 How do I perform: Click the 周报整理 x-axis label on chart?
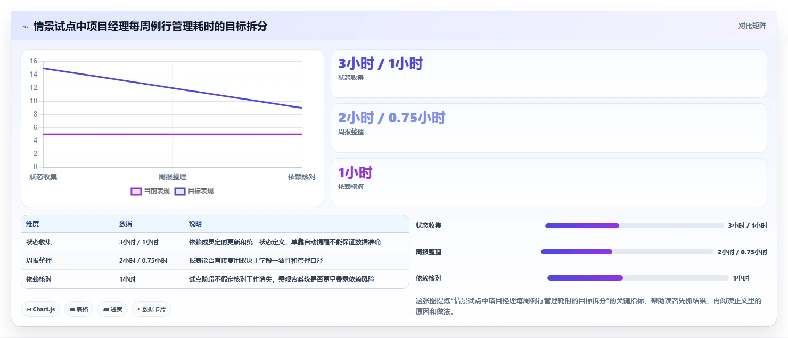[x=173, y=177]
